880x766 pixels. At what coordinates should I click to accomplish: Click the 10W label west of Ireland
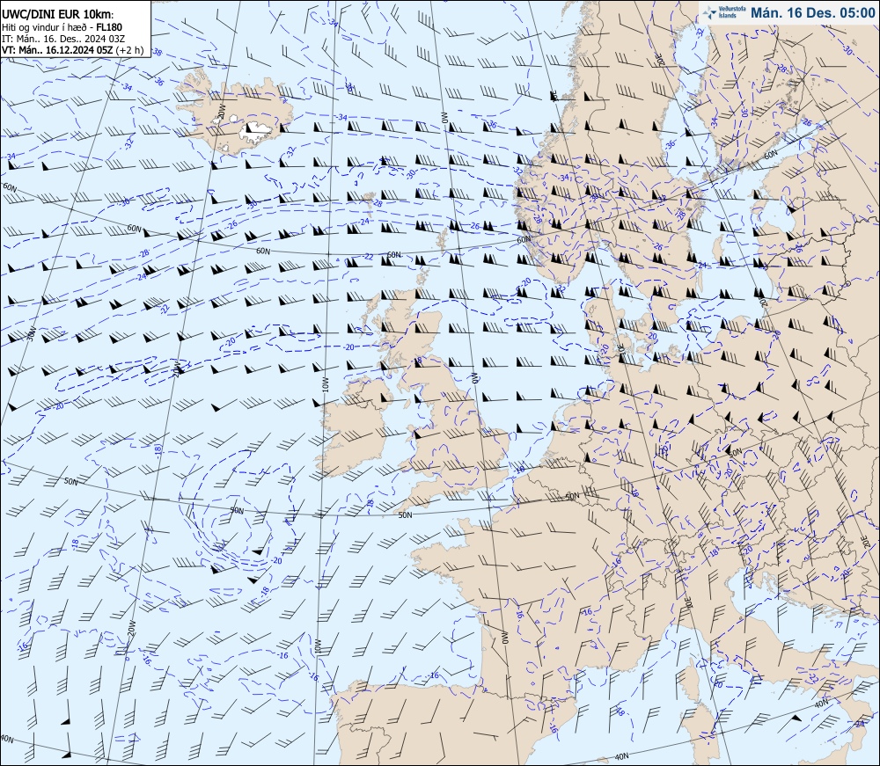tap(325, 385)
